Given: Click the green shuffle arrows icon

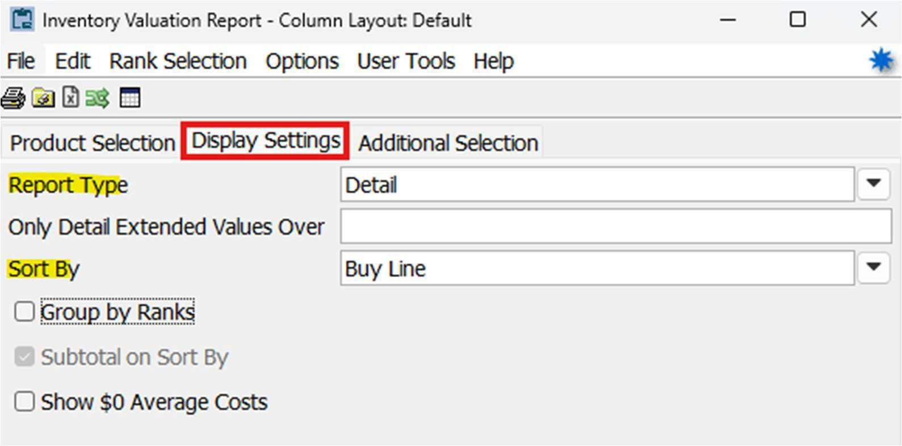Looking at the screenshot, I should pos(98,98).
